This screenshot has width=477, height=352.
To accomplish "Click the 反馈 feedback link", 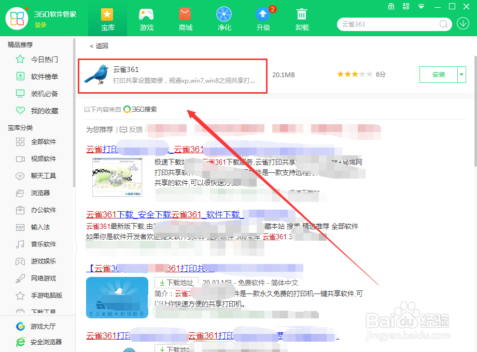I will tap(131, 130).
